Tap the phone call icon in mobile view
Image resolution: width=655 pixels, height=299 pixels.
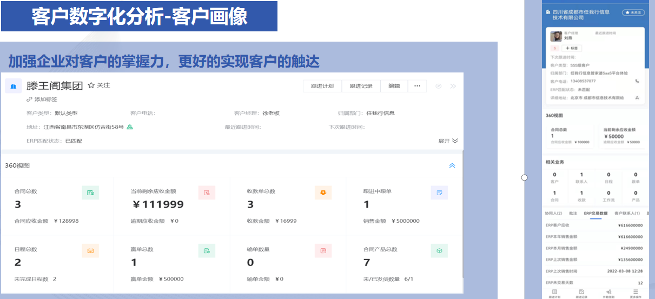point(637,81)
